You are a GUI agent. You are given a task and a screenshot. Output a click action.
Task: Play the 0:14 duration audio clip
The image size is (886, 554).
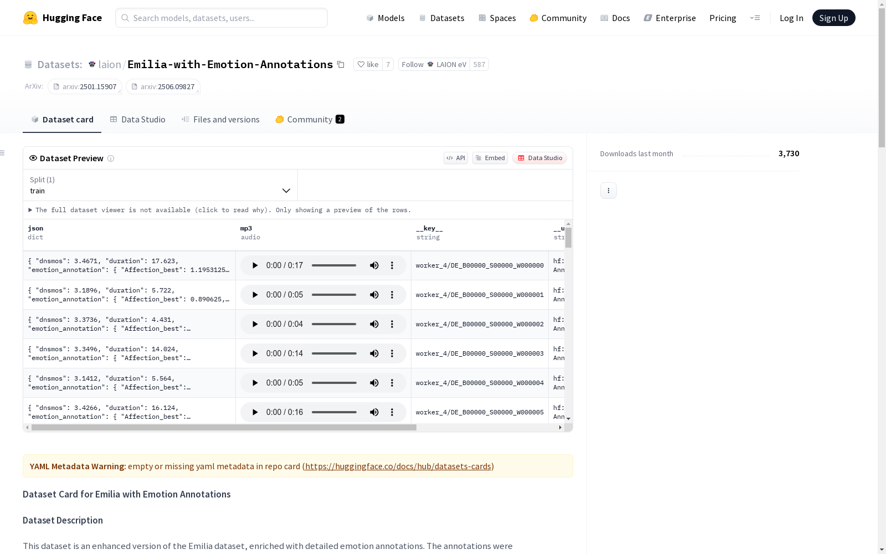pyautogui.click(x=255, y=353)
